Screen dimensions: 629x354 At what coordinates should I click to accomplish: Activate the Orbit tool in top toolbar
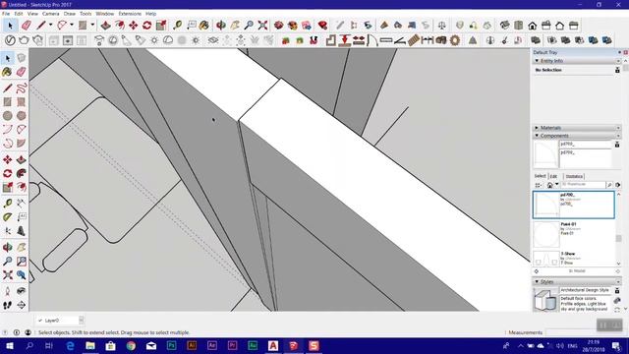(221, 26)
